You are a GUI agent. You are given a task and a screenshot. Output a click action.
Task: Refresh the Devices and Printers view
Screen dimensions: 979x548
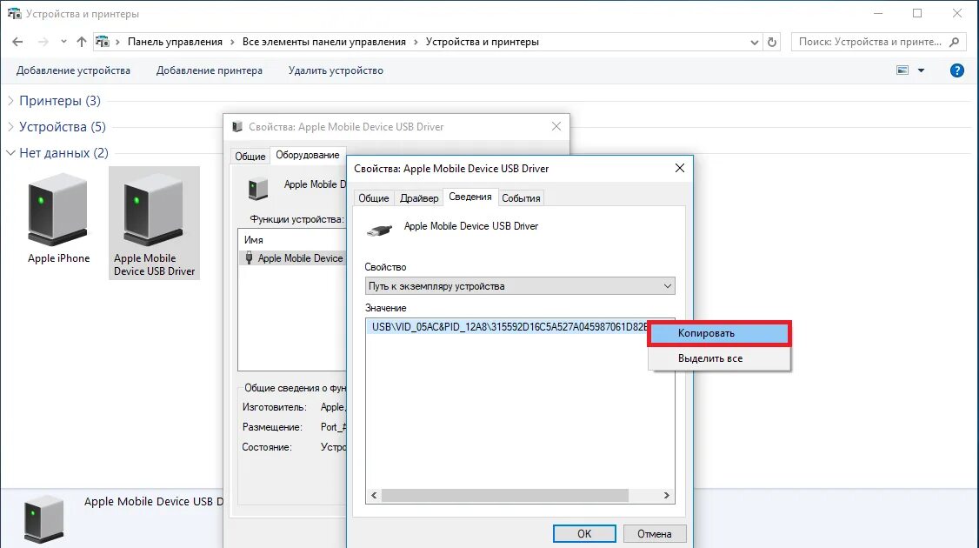pos(772,42)
